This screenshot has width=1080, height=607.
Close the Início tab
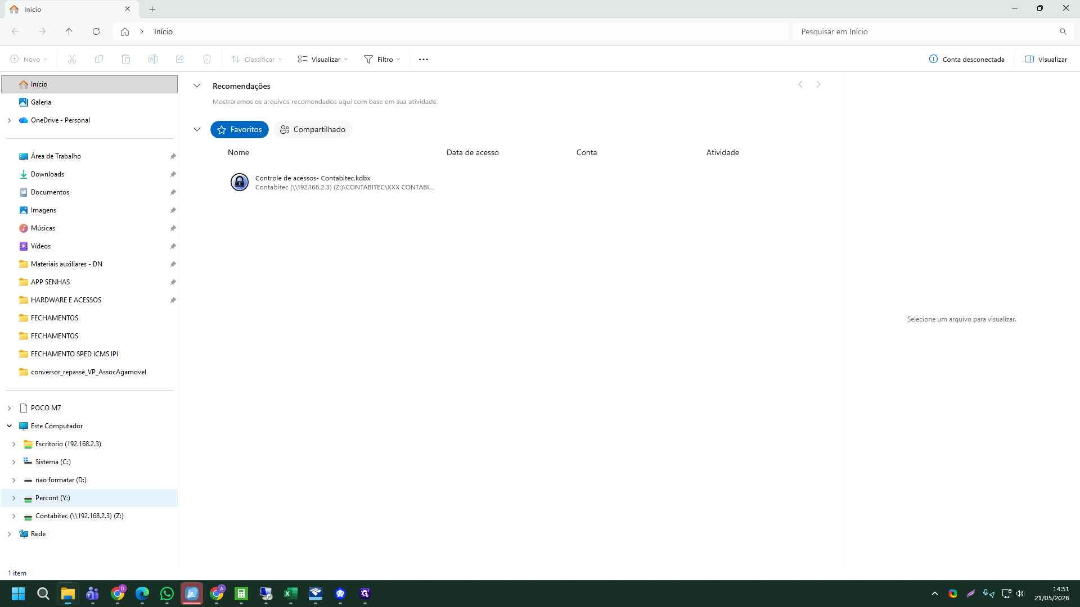pos(128,9)
